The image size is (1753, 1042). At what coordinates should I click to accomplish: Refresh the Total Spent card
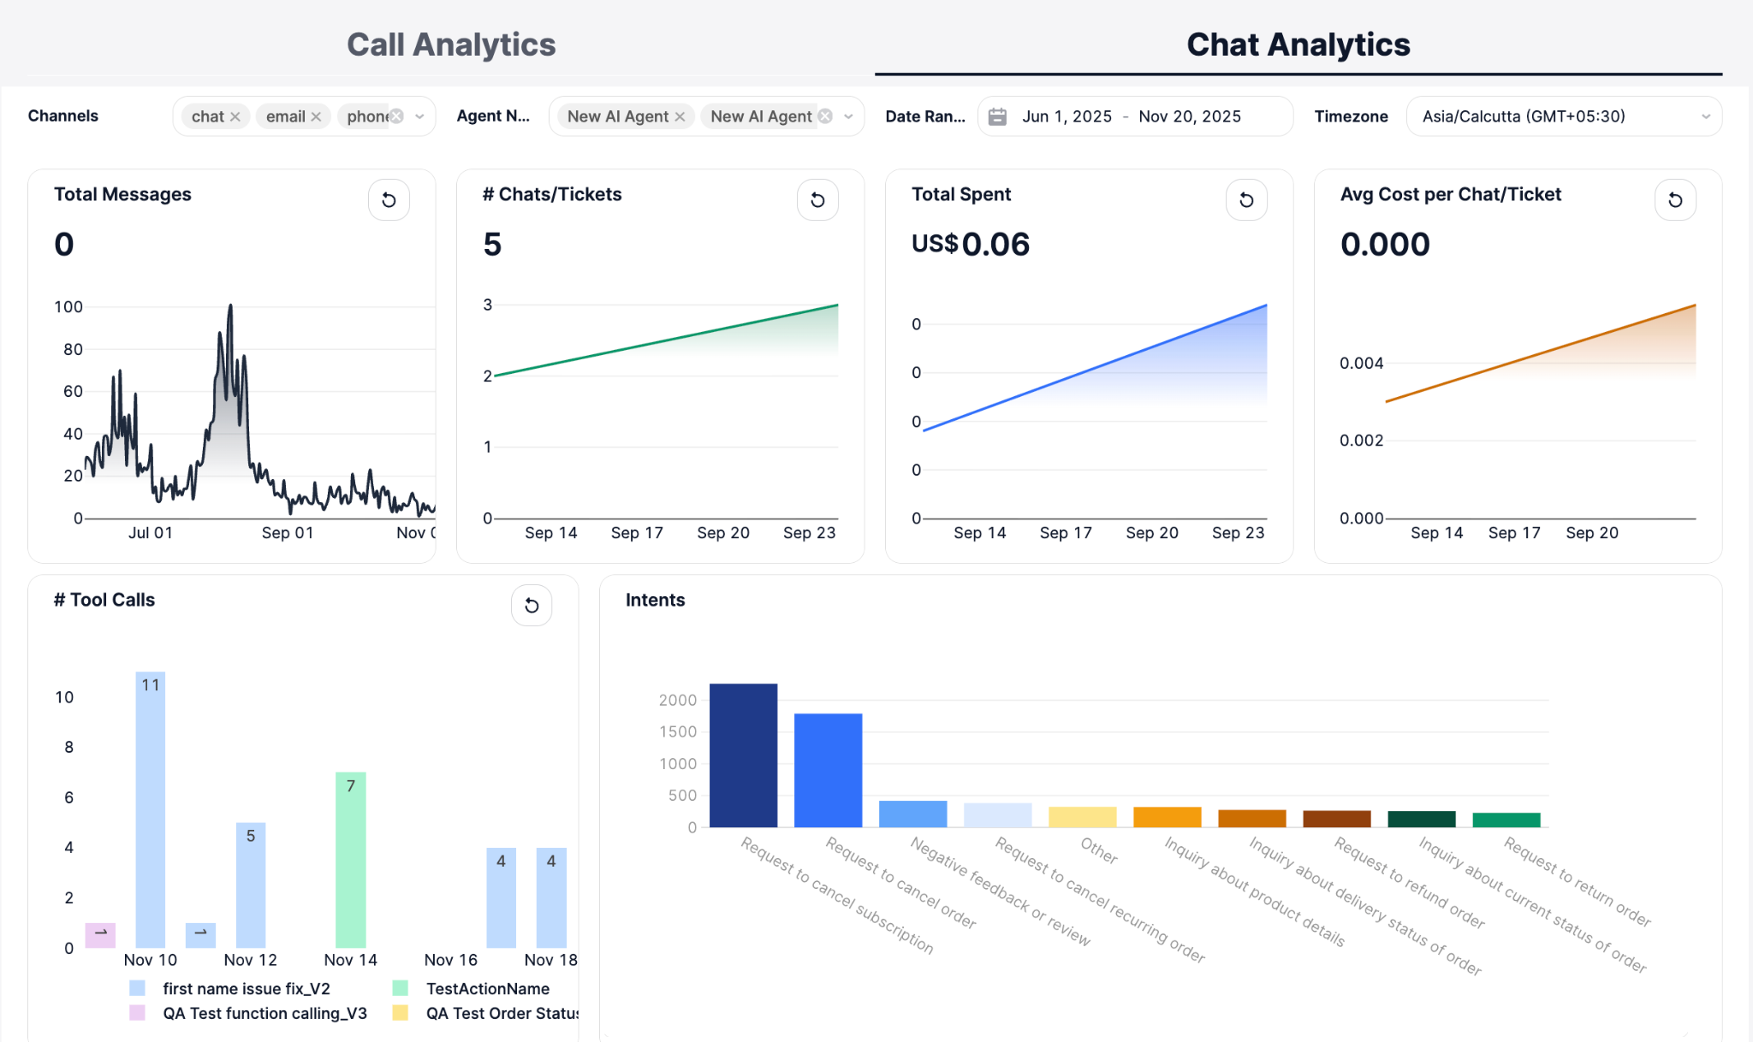click(x=1246, y=200)
